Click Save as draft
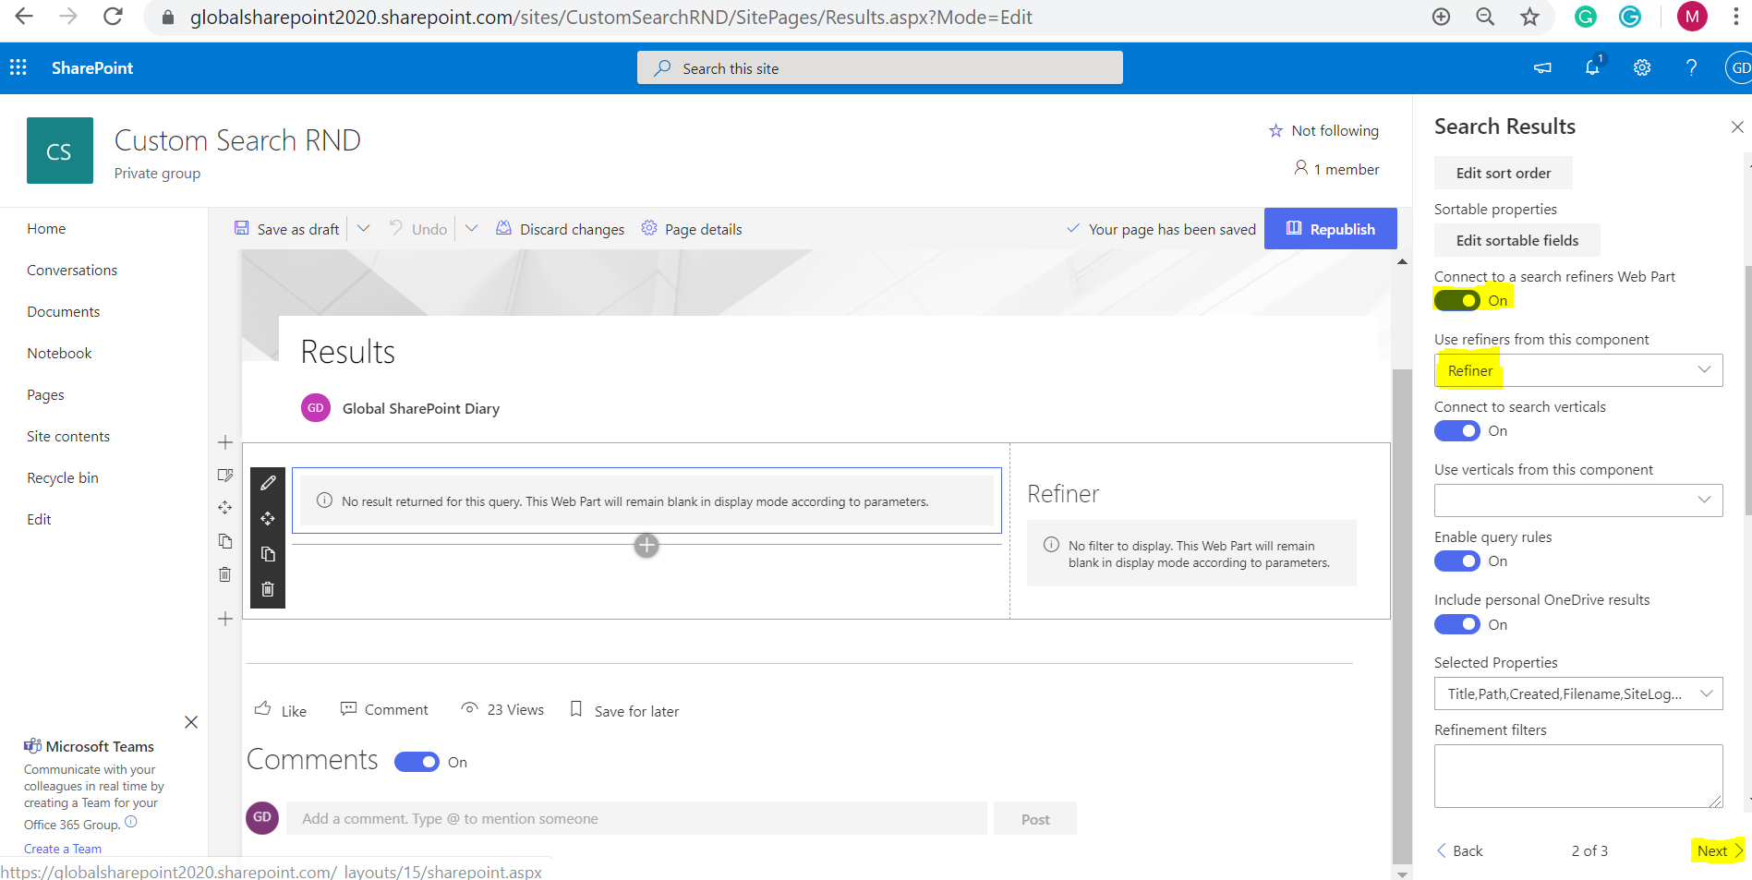 tap(287, 229)
